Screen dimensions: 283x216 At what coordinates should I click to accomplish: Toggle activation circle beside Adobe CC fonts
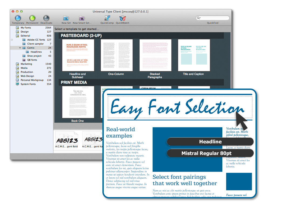tap(12, 40)
